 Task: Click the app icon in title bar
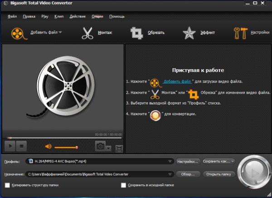(x=5, y=3)
